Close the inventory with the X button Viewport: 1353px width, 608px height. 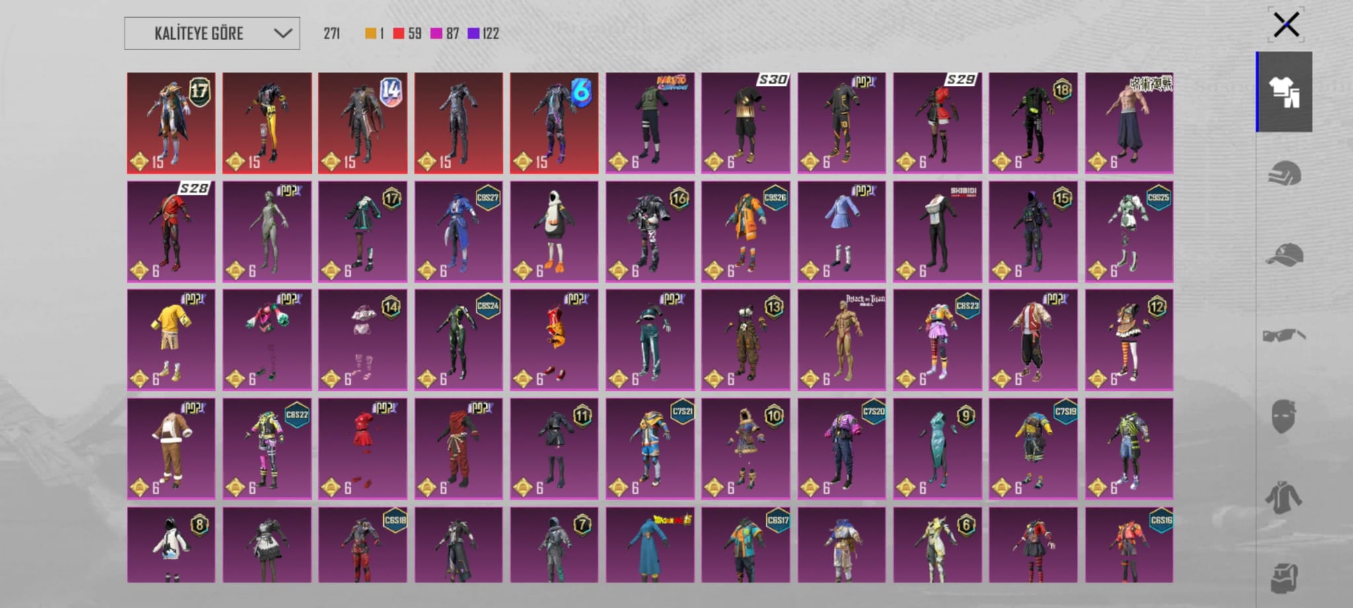pos(1286,25)
